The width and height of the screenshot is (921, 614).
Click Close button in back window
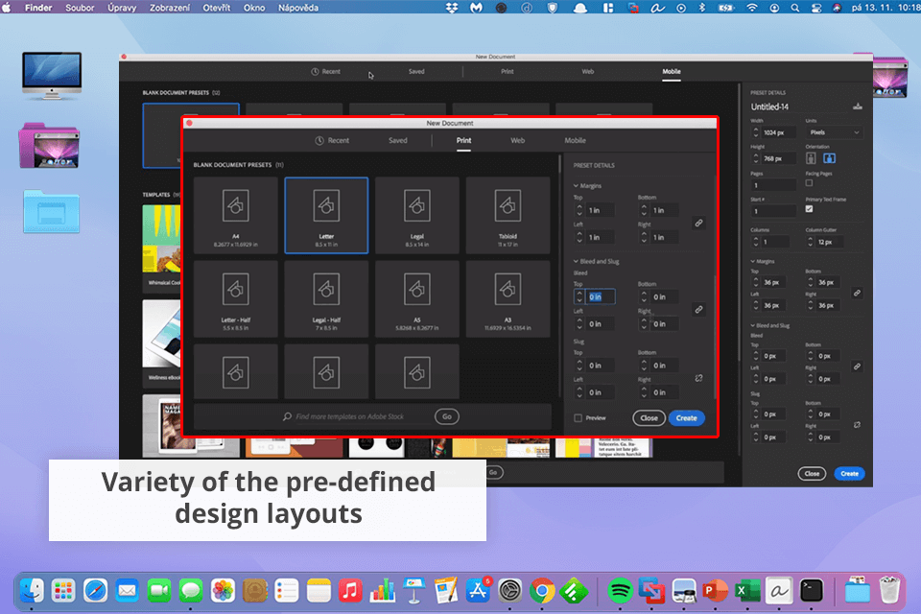[812, 474]
